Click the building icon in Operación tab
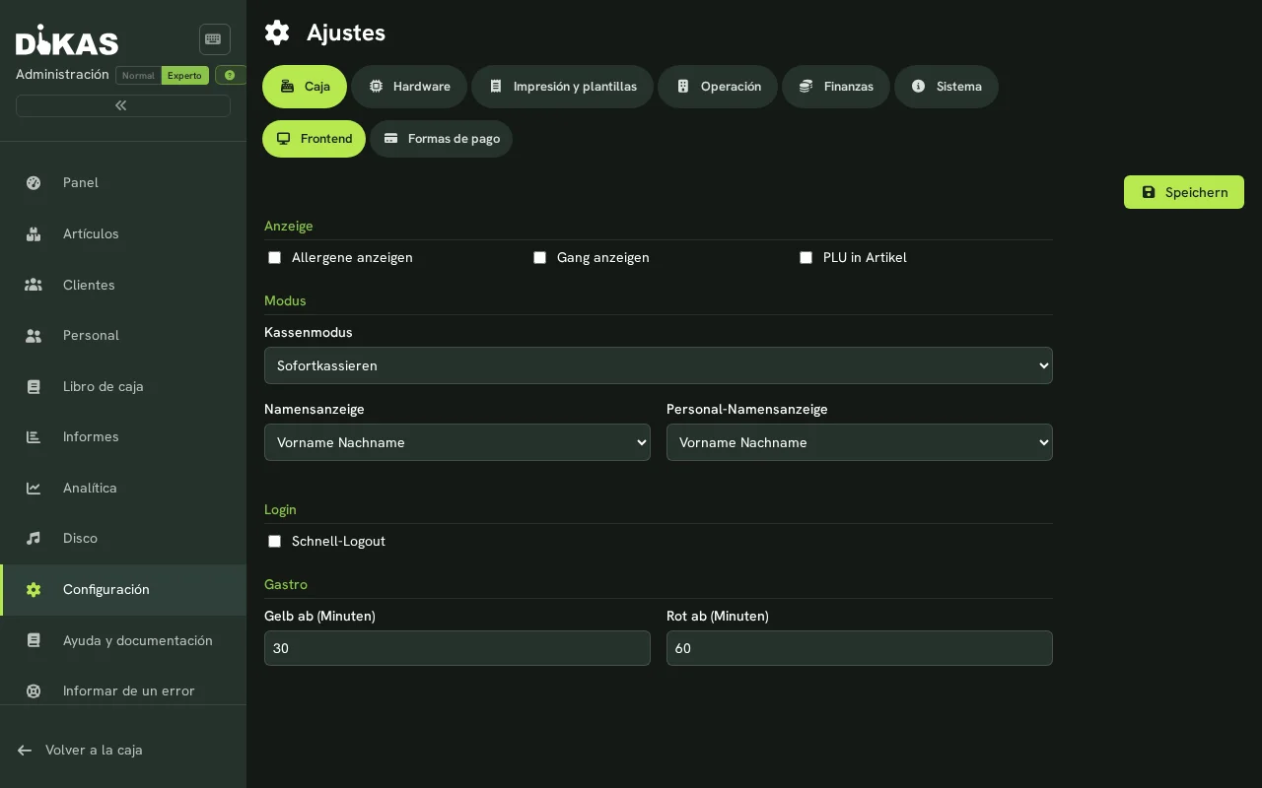Image resolution: width=1262 pixels, height=788 pixels. [x=683, y=87]
